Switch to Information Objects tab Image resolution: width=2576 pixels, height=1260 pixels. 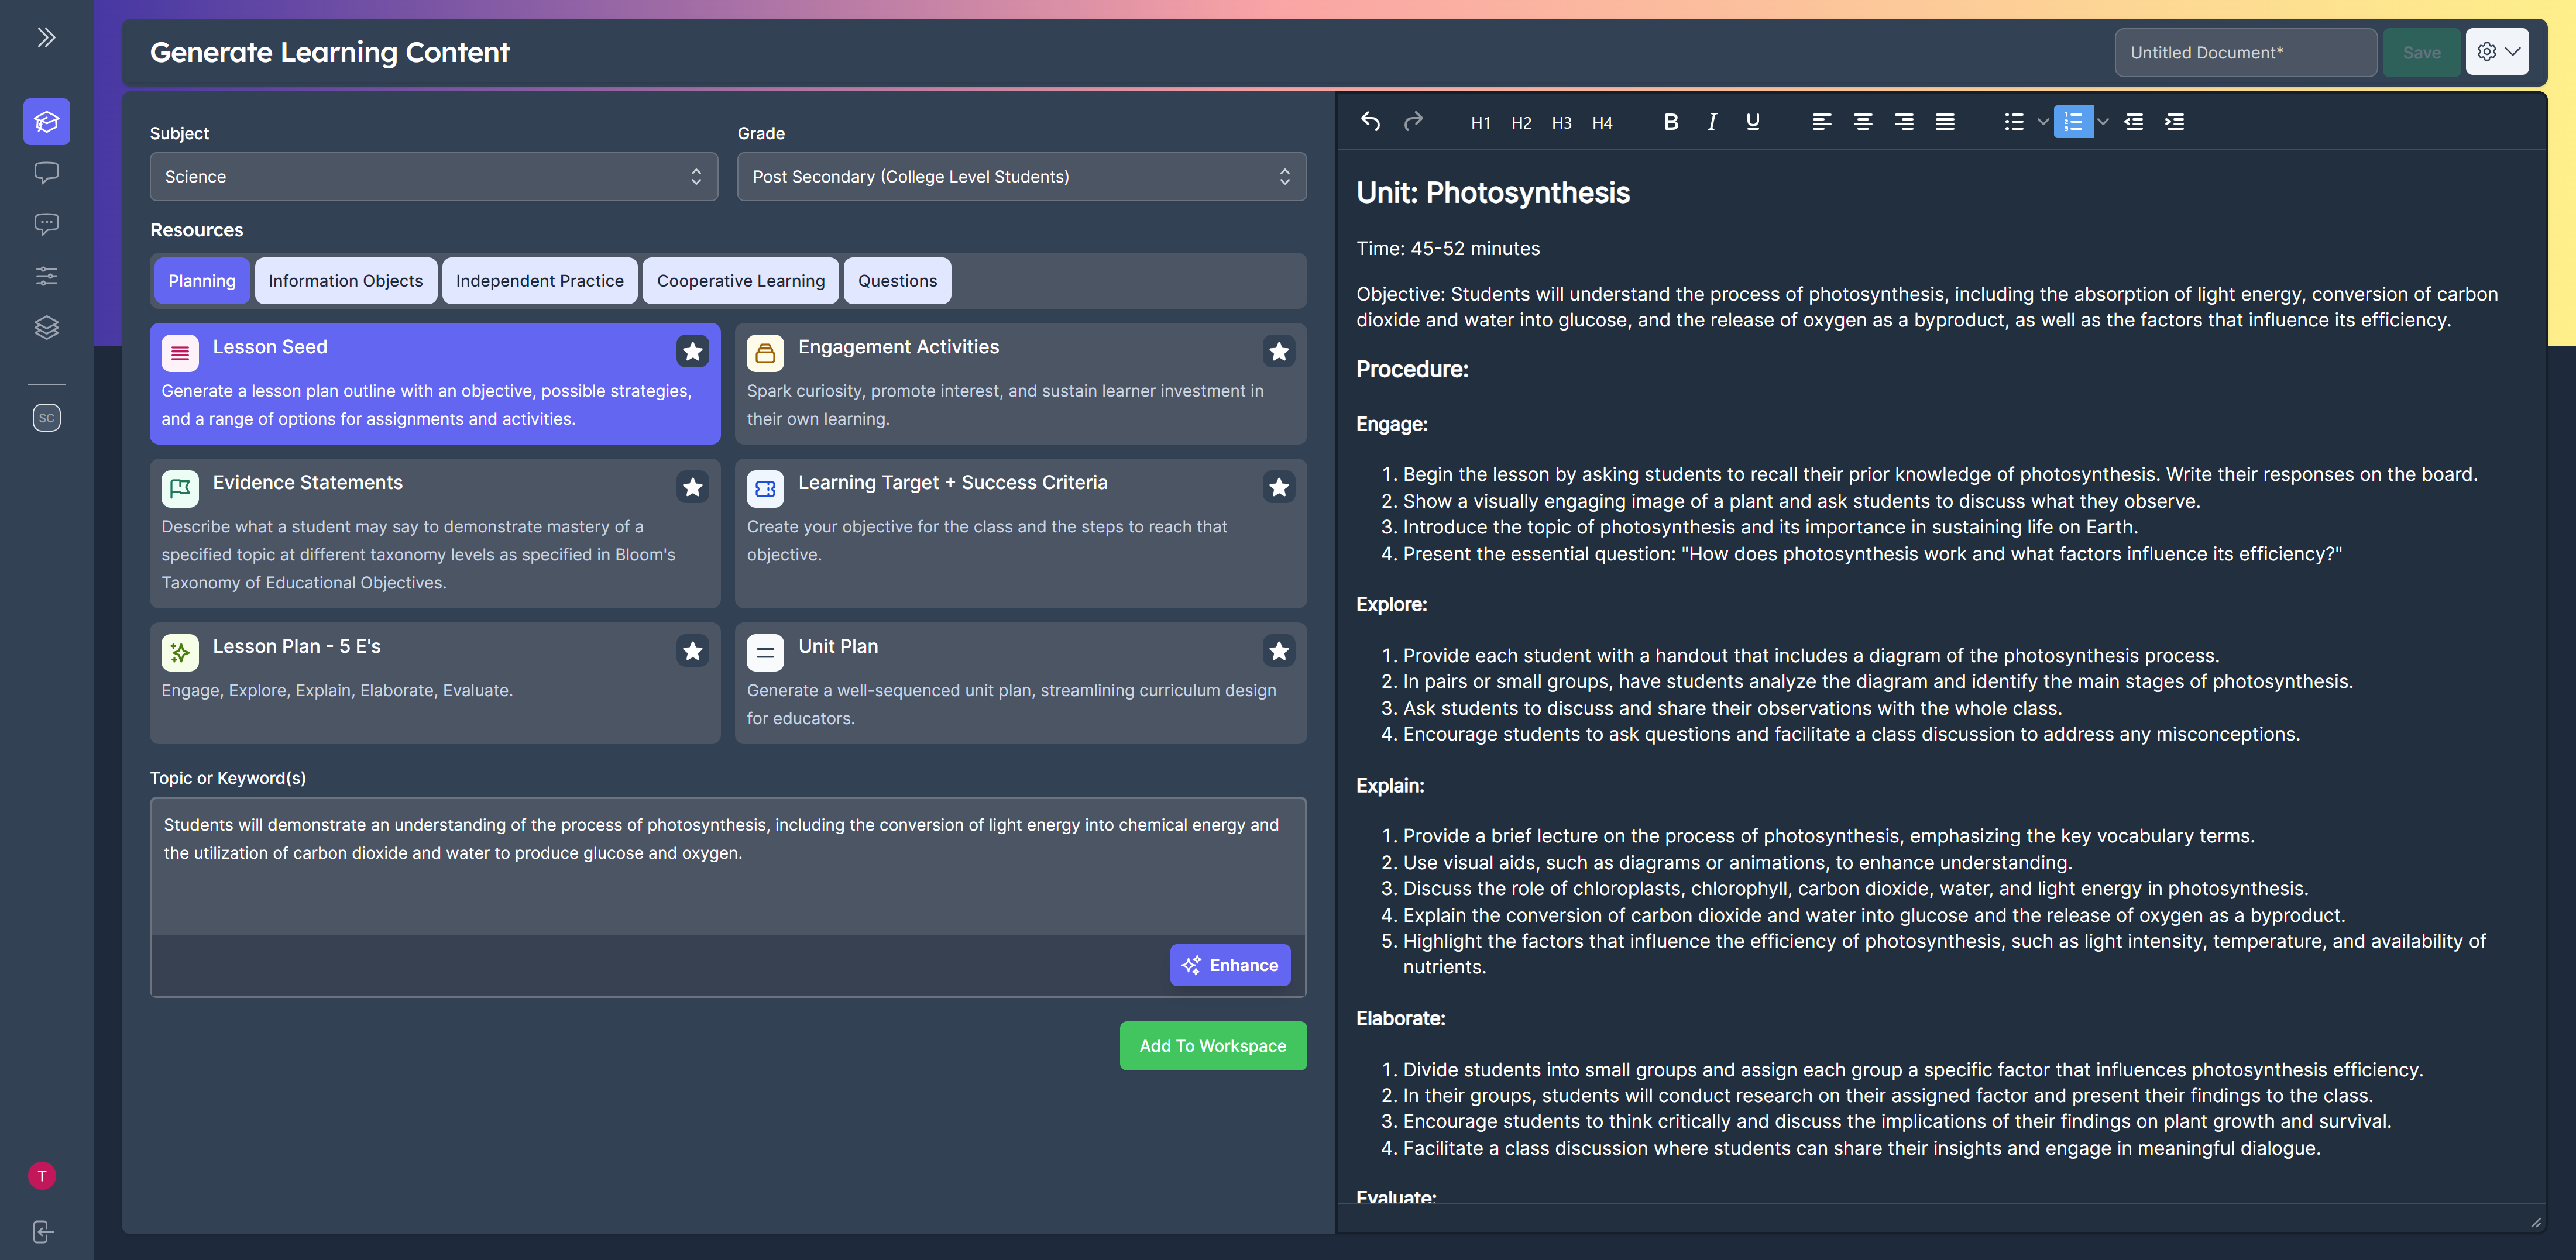(x=345, y=281)
